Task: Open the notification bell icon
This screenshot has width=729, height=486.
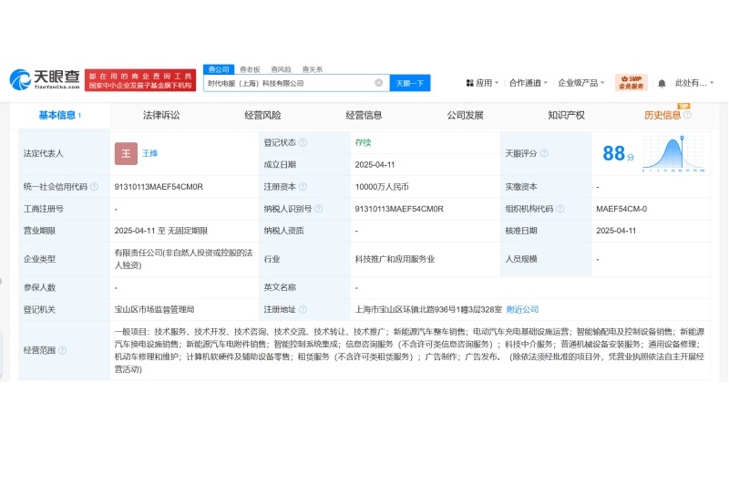Action: click(662, 83)
